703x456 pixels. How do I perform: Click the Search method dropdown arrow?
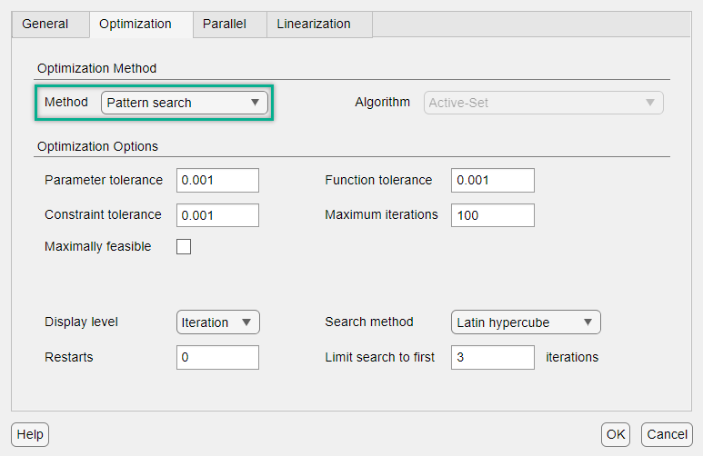tap(588, 322)
